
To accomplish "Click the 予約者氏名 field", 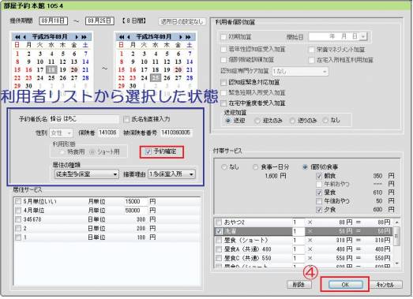I will [84, 119].
